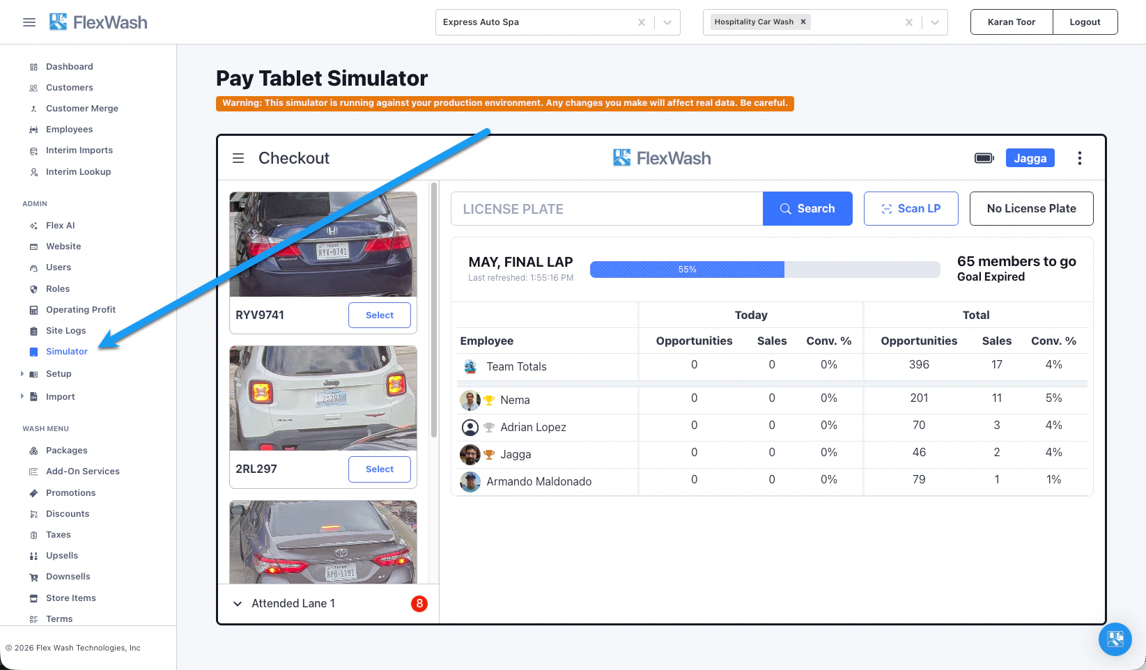
Task: Click the blue Search button
Action: 807,208
